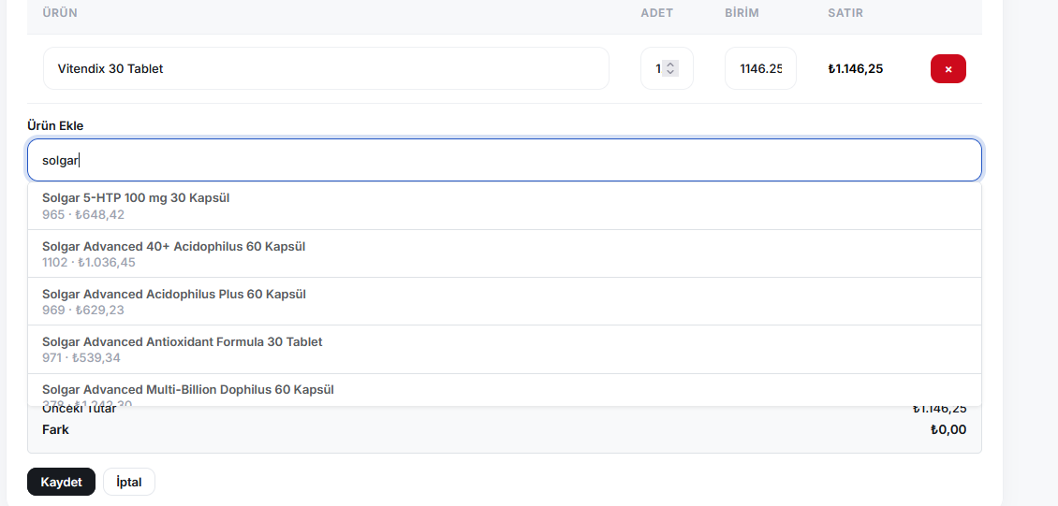The height and width of the screenshot is (506, 1058).
Task: Click the unit price field showing 1146.25
Action: pyautogui.click(x=760, y=68)
